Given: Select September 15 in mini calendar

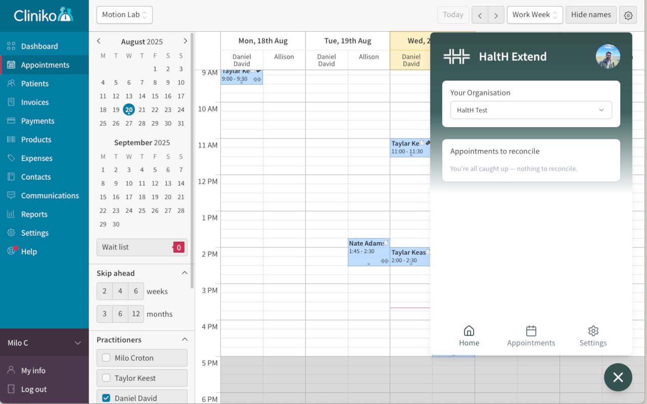Looking at the screenshot, I should [103, 197].
